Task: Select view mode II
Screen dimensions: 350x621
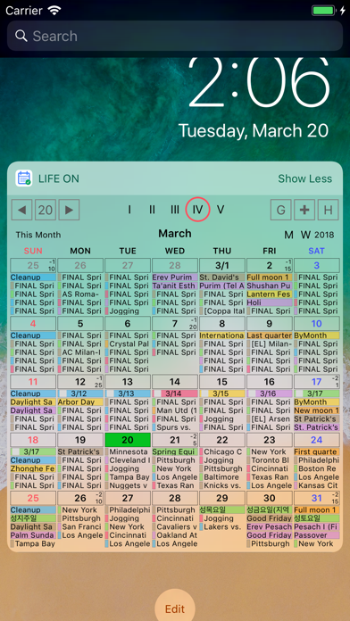Action: pyautogui.click(x=152, y=210)
